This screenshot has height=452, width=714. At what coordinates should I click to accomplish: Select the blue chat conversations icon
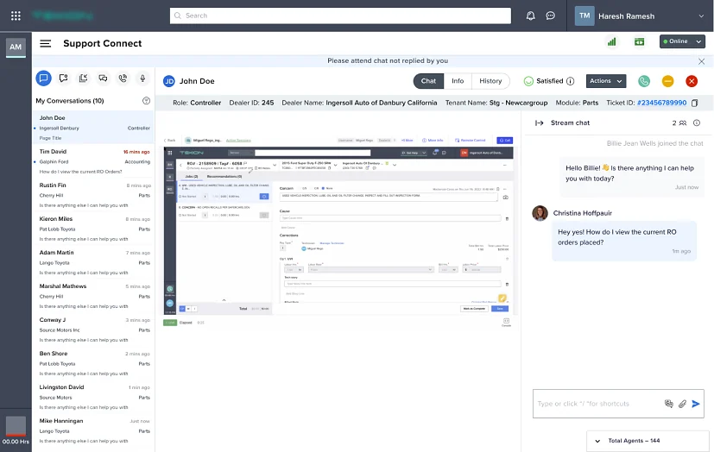44,78
